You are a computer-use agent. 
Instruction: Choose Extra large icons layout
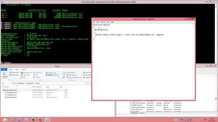click(27, 73)
